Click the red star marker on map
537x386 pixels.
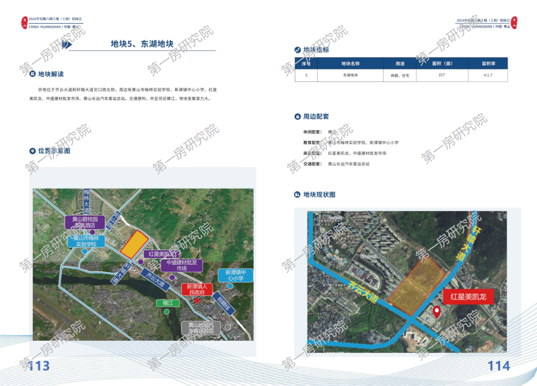click(197, 300)
